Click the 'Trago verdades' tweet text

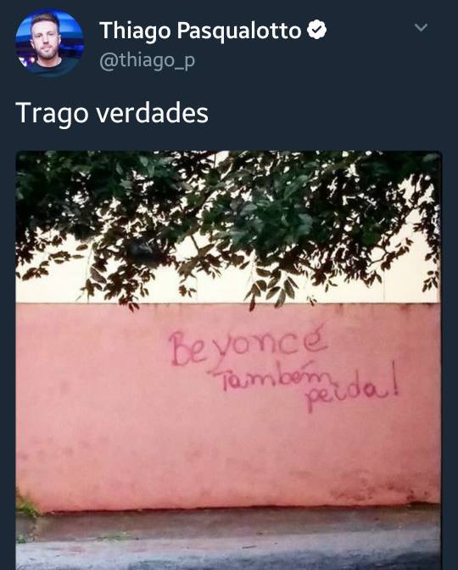(x=112, y=113)
